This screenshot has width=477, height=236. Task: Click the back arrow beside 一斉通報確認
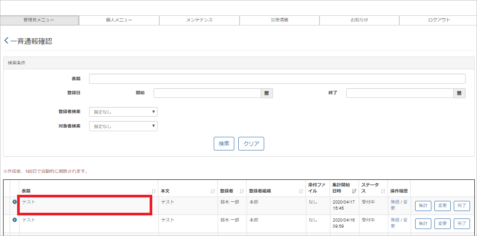[6, 41]
